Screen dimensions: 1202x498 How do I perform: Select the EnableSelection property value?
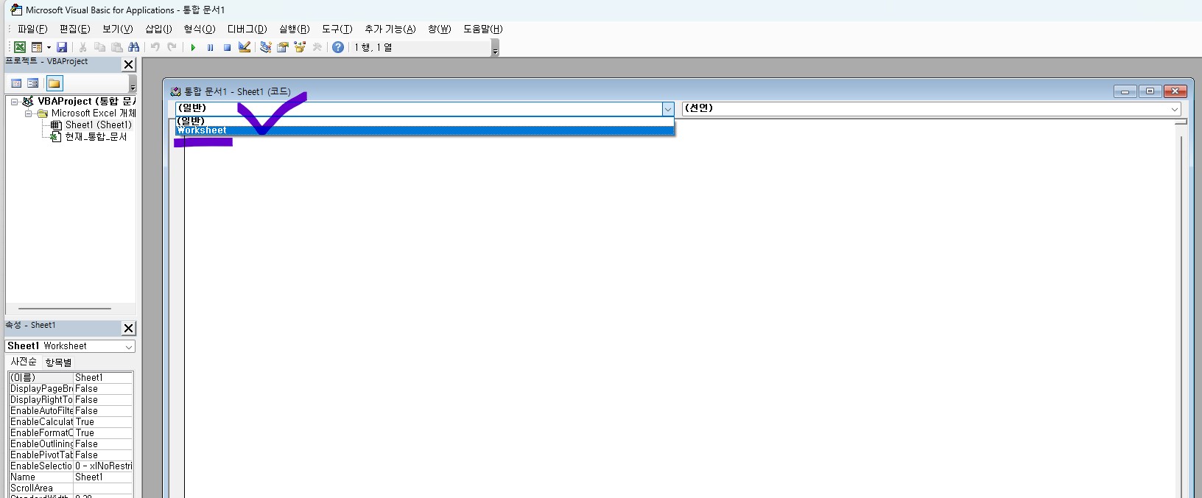[103, 466]
